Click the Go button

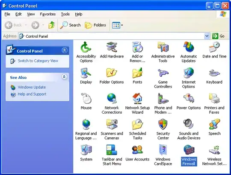[218, 36]
